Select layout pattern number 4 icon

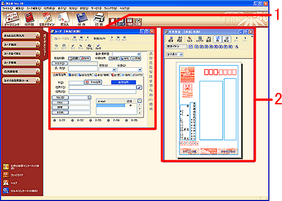(211, 46)
